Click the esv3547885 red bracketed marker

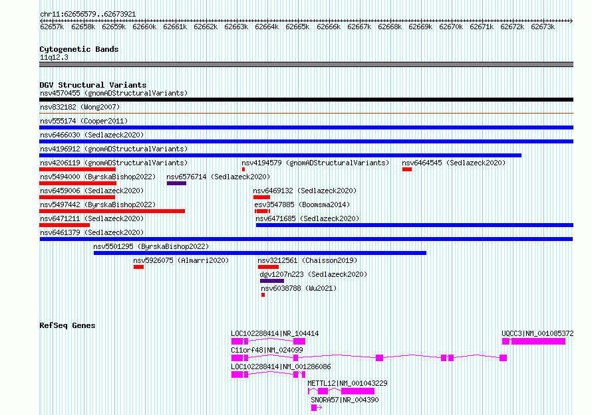262,211
